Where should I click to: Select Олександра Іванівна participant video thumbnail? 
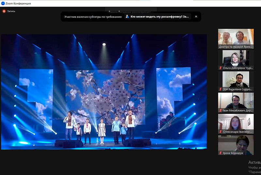(236, 124)
